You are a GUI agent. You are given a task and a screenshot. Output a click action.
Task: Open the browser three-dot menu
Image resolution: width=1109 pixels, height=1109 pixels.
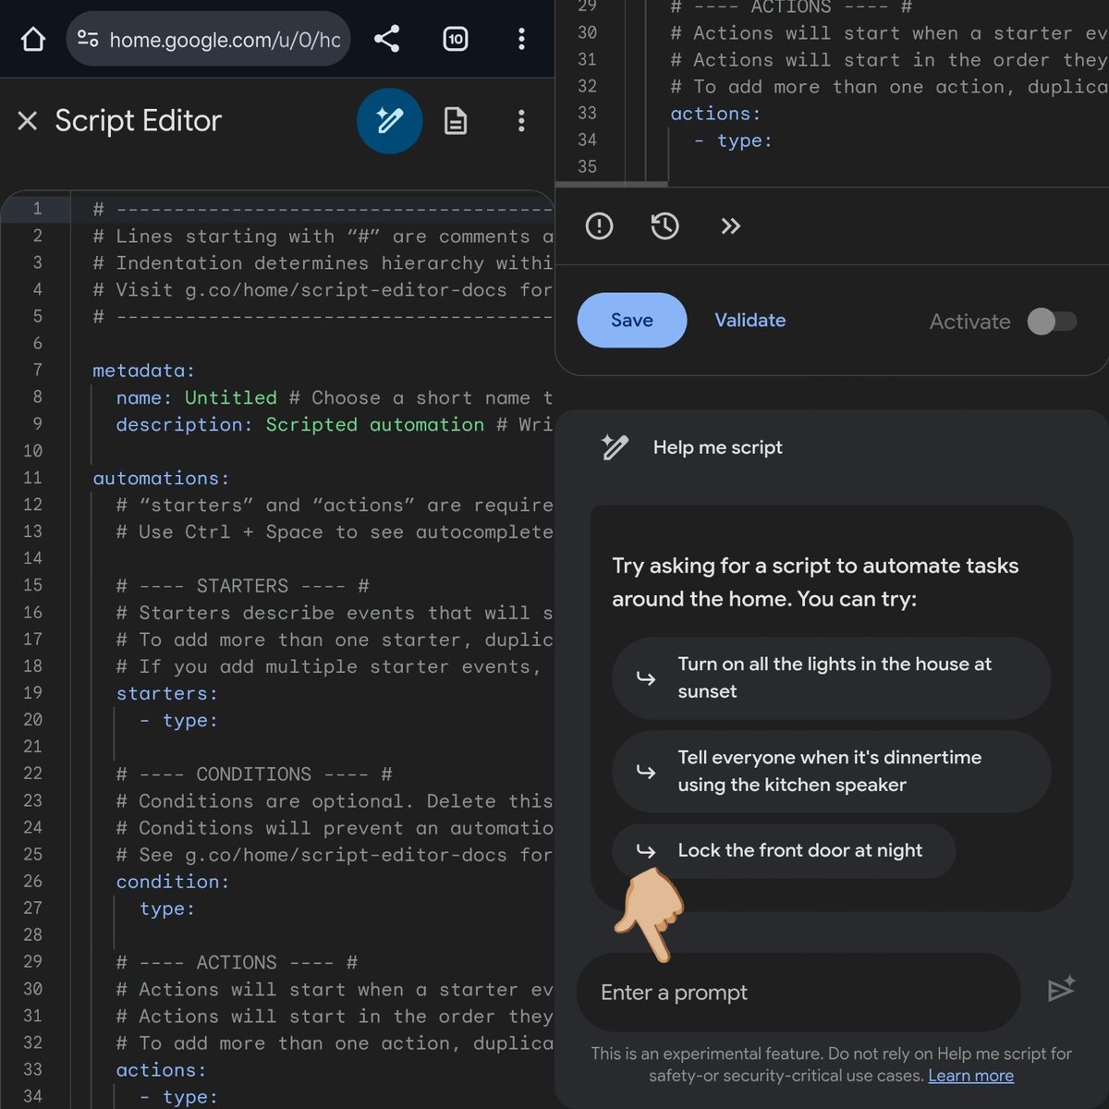pyautogui.click(x=521, y=39)
